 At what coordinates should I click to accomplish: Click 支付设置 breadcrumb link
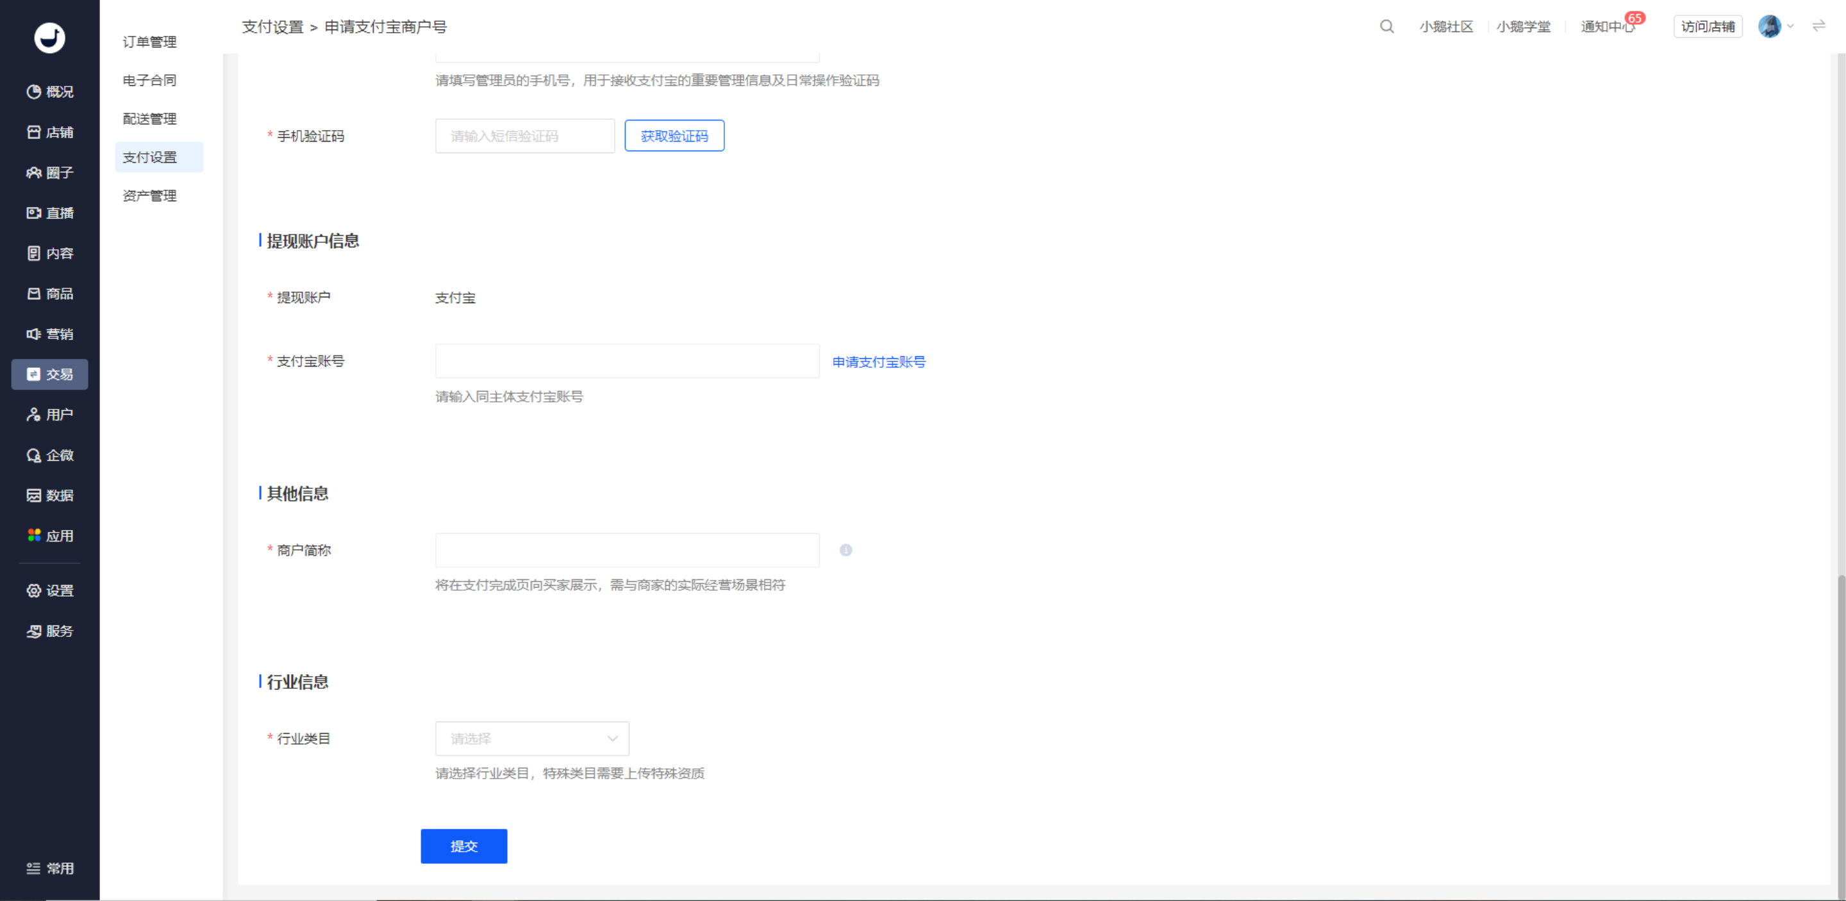(x=272, y=26)
